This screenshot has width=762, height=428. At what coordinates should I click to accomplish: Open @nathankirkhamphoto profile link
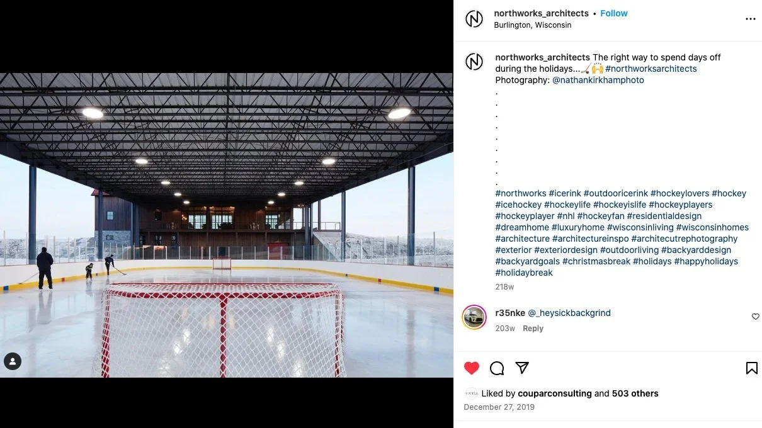point(598,80)
